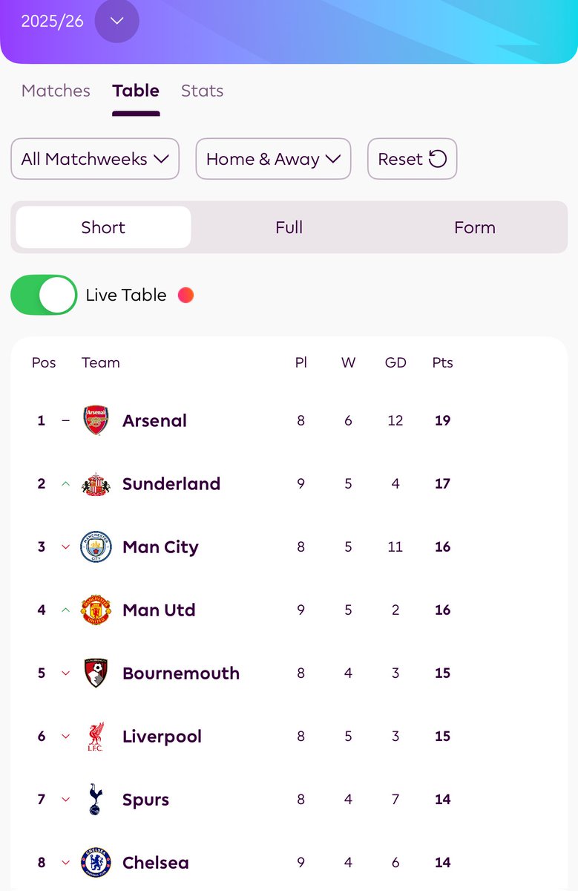Click the Liverpool crest icon
The height and width of the screenshot is (891, 578).
(96, 736)
